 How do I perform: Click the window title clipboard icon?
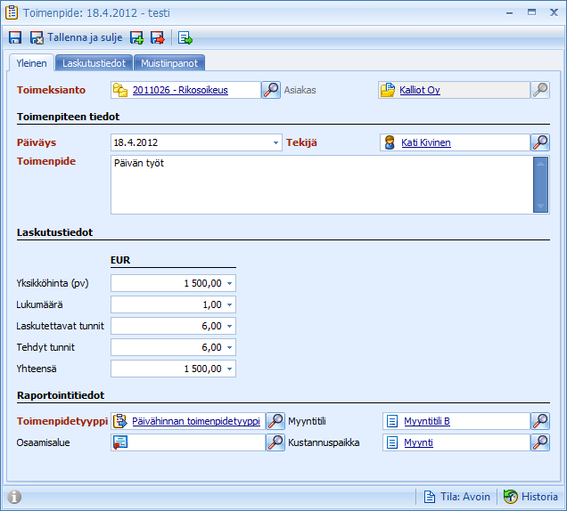(x=12, y=12)
